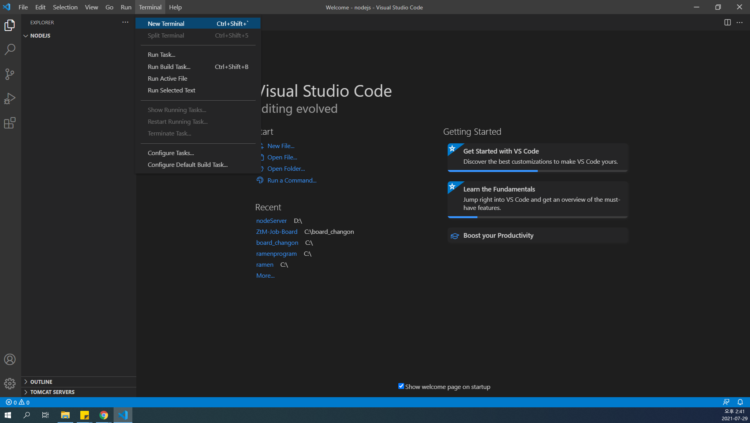Open the Run and Debug view icon
Viewport: 750px width, 423px height.
[10, 99]
